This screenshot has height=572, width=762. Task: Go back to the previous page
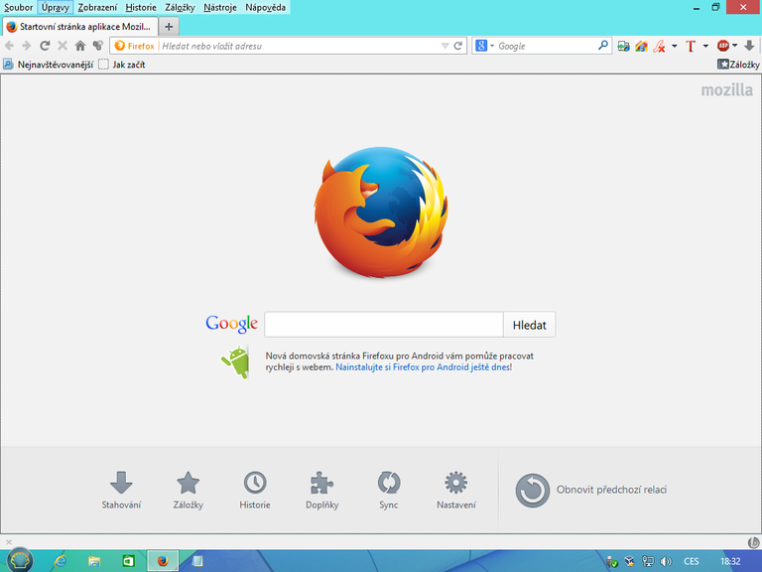9,46
